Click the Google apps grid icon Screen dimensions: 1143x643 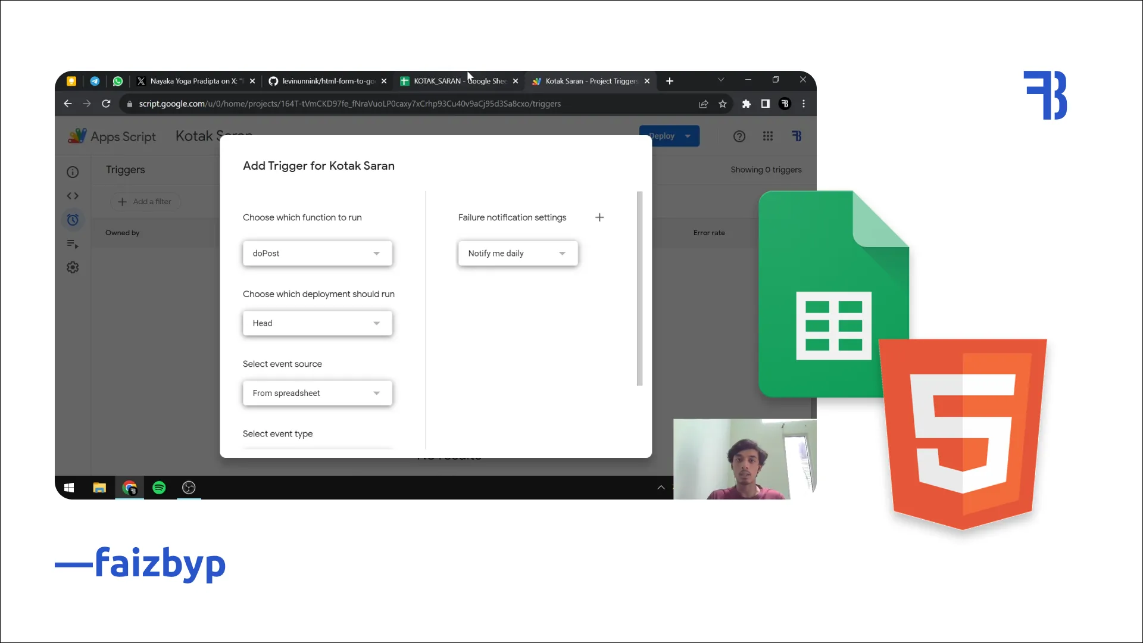click(768, 136)
